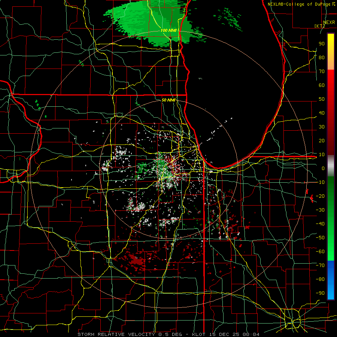Click the "-40" value on the velocity scale
This screenshot has width=337, height=337.
tap(320, 224)
